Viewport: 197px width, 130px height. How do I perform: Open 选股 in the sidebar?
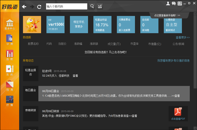[x=10, y=55]
